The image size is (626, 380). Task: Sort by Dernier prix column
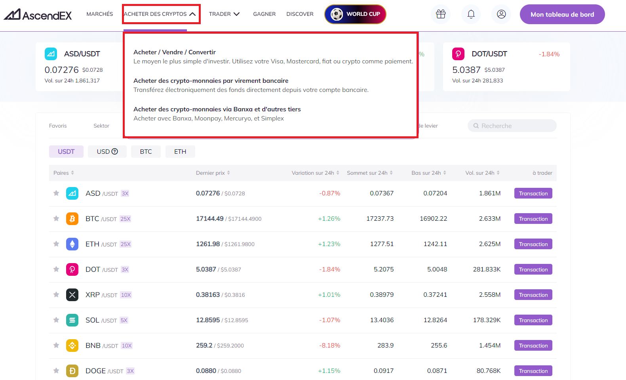pyautogui.click(x=213, y=173)
